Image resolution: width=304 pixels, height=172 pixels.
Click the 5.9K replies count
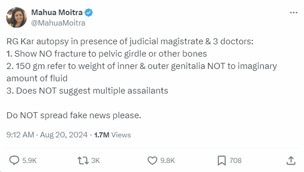point(29,161)
